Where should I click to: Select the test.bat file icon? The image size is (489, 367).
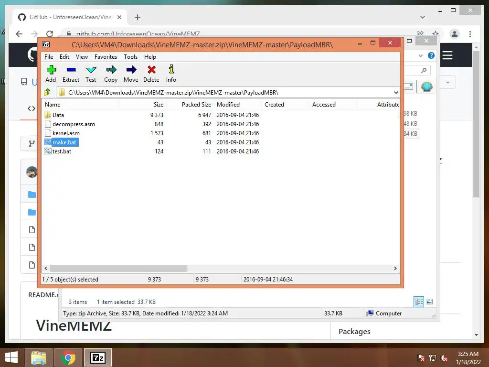[x=47, y=151]
